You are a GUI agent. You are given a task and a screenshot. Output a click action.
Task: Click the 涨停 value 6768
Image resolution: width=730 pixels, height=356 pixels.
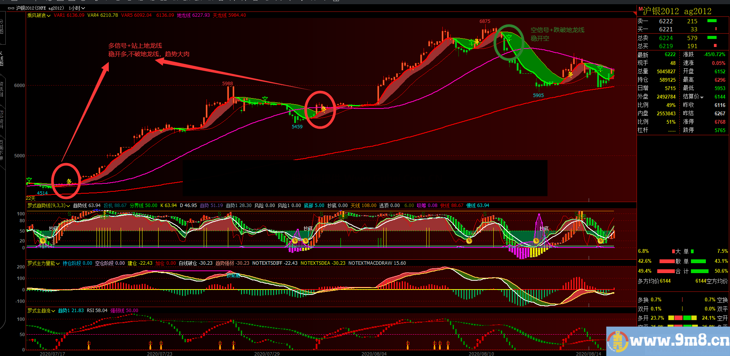(720, 122)
